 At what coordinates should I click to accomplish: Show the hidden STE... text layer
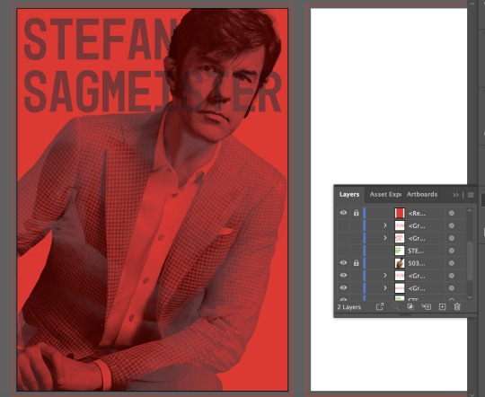point(343,251)
